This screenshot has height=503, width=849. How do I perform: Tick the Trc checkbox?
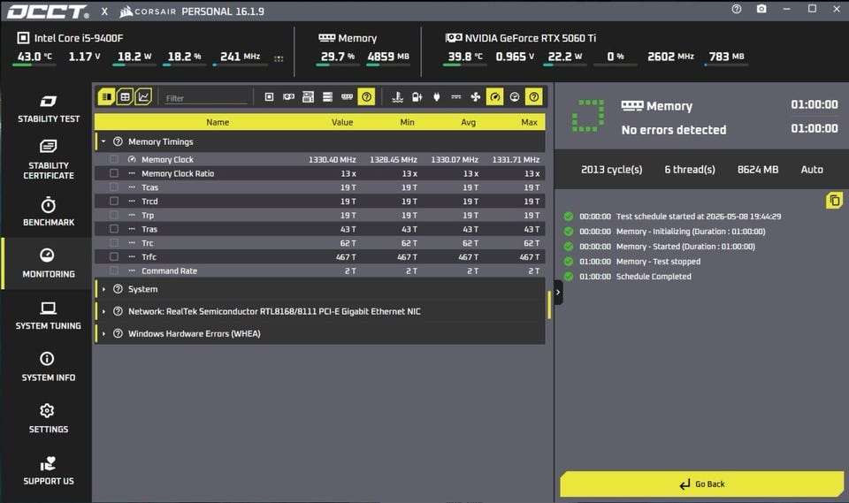(x=114, y=243)
